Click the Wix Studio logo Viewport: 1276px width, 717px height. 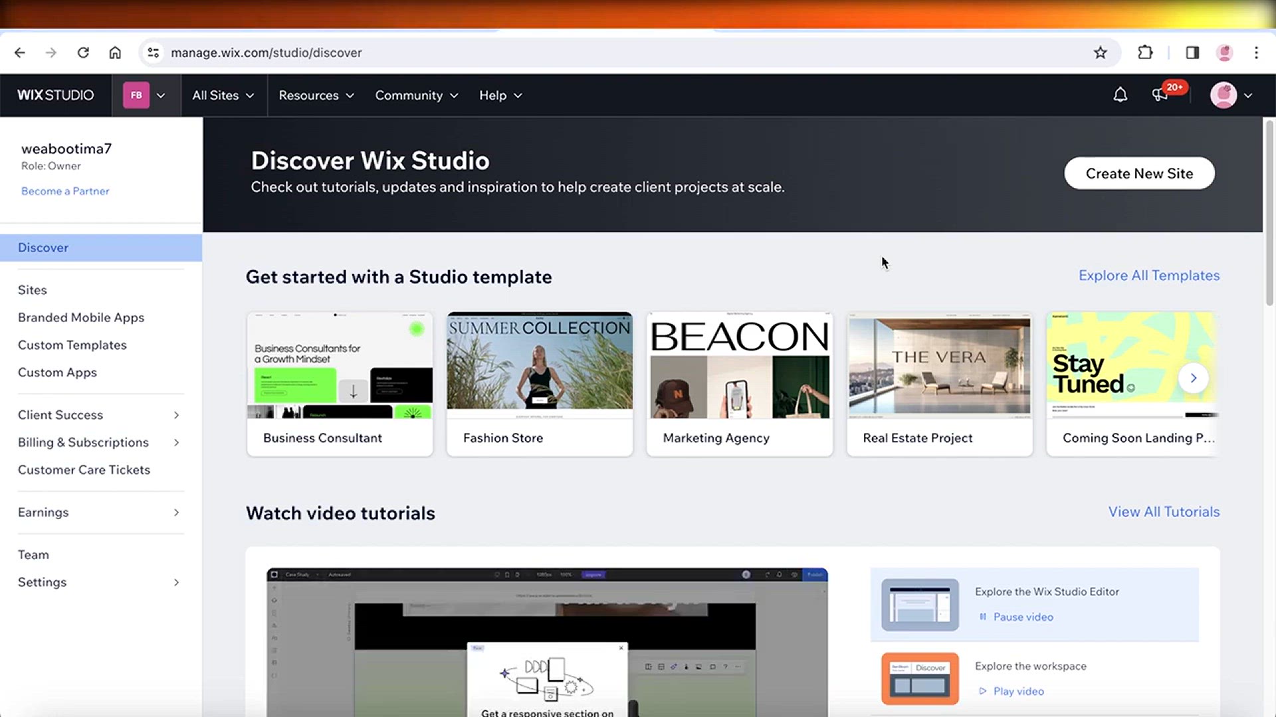click(56, 95)
